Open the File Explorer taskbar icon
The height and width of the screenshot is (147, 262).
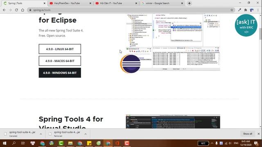(x=70, y=143)
